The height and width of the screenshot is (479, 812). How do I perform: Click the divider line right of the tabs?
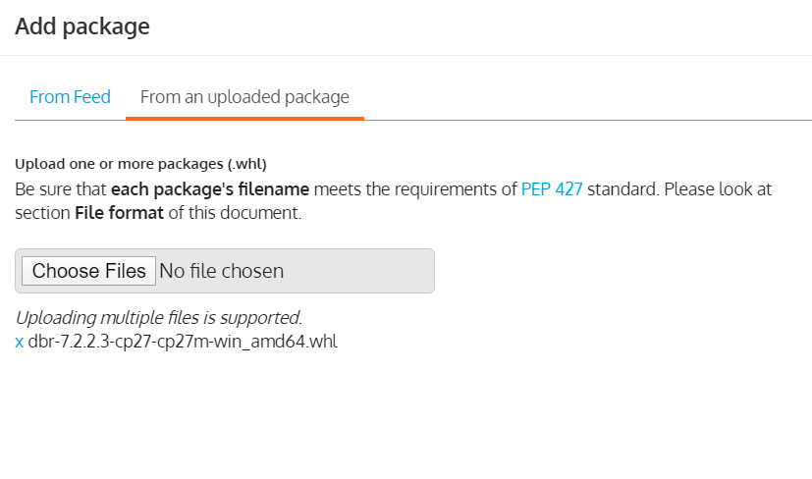coord(589,120)
